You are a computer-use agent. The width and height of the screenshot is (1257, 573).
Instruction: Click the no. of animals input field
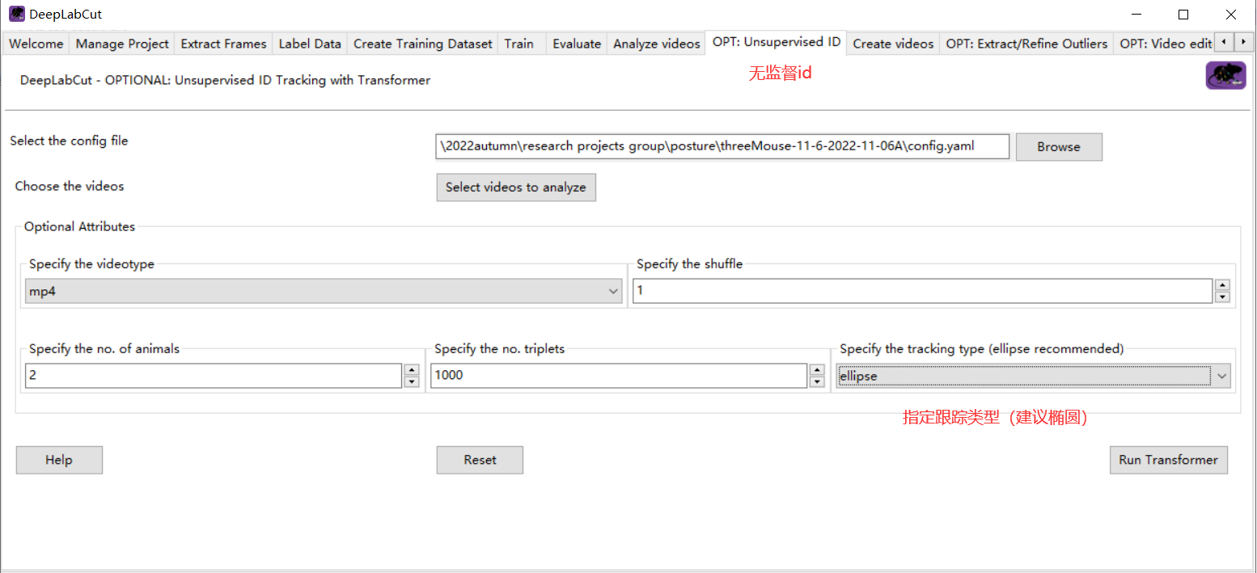pyautogui.click(x=214, y=376)
